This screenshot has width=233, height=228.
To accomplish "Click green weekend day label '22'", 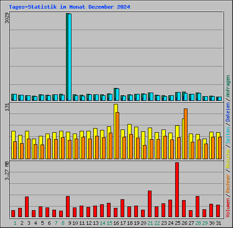I will click(x=157, y=223).
